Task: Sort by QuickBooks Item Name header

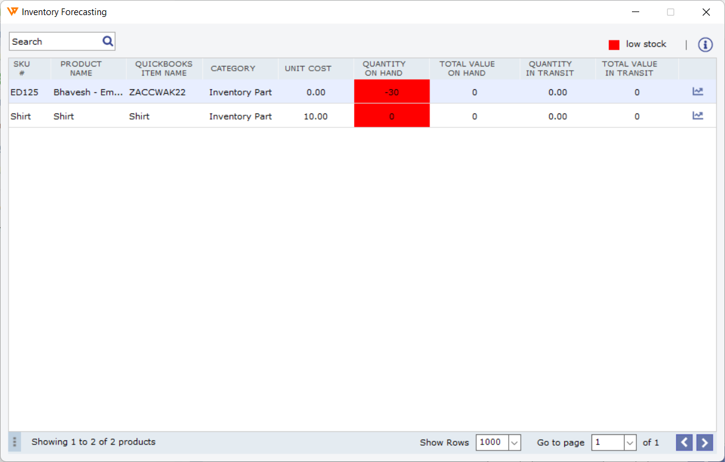Action: coord(164,68)
